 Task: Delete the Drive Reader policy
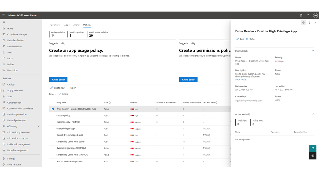pyautogui.click(x=251, y=39)
